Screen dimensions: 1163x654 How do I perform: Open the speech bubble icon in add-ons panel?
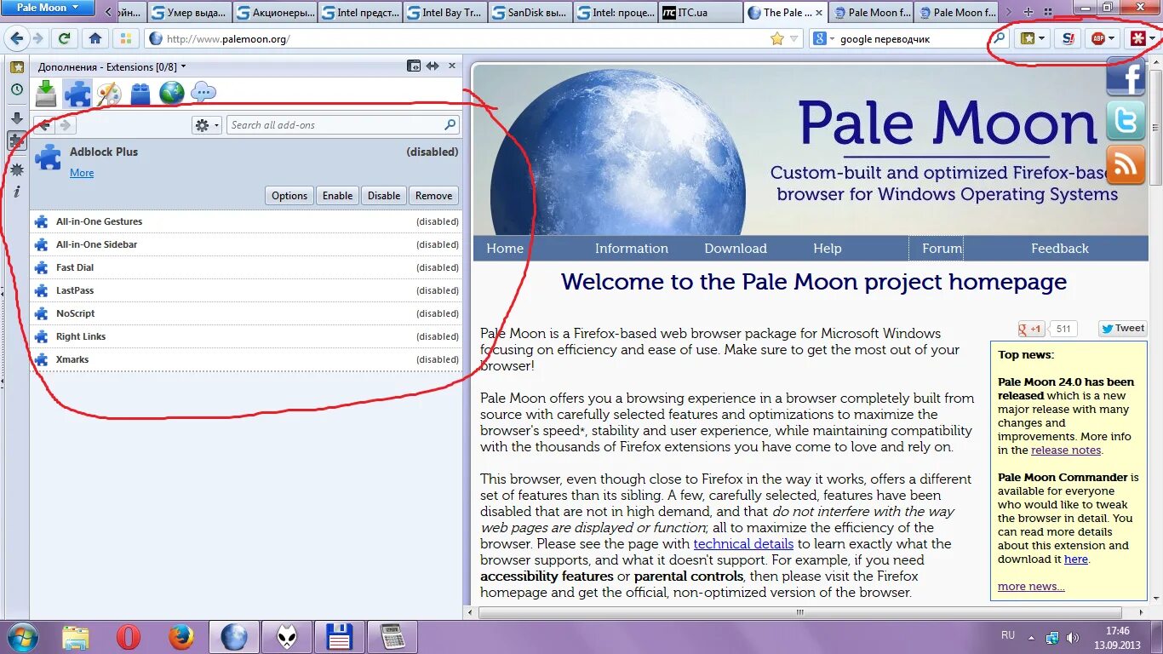pyautogui.click(x=203, y=92)
